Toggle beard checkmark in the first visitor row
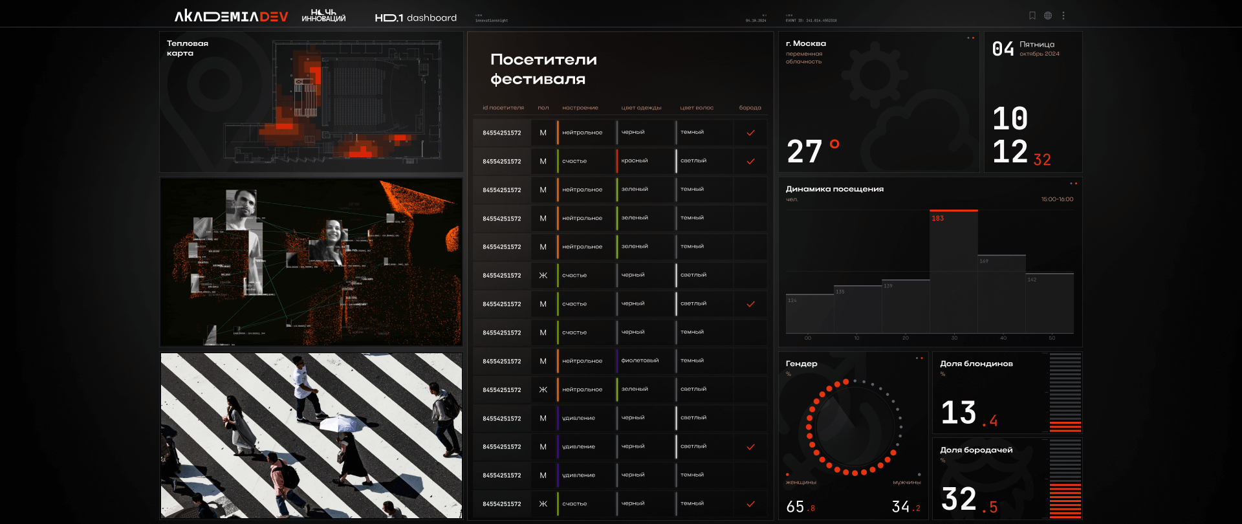1242x524 pixels. click(x=750, y=133)
